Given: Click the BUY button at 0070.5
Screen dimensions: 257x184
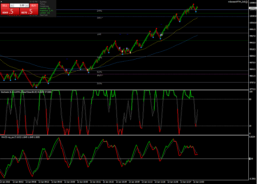Looking at the screenshot, I should click(x=29, y=11).
